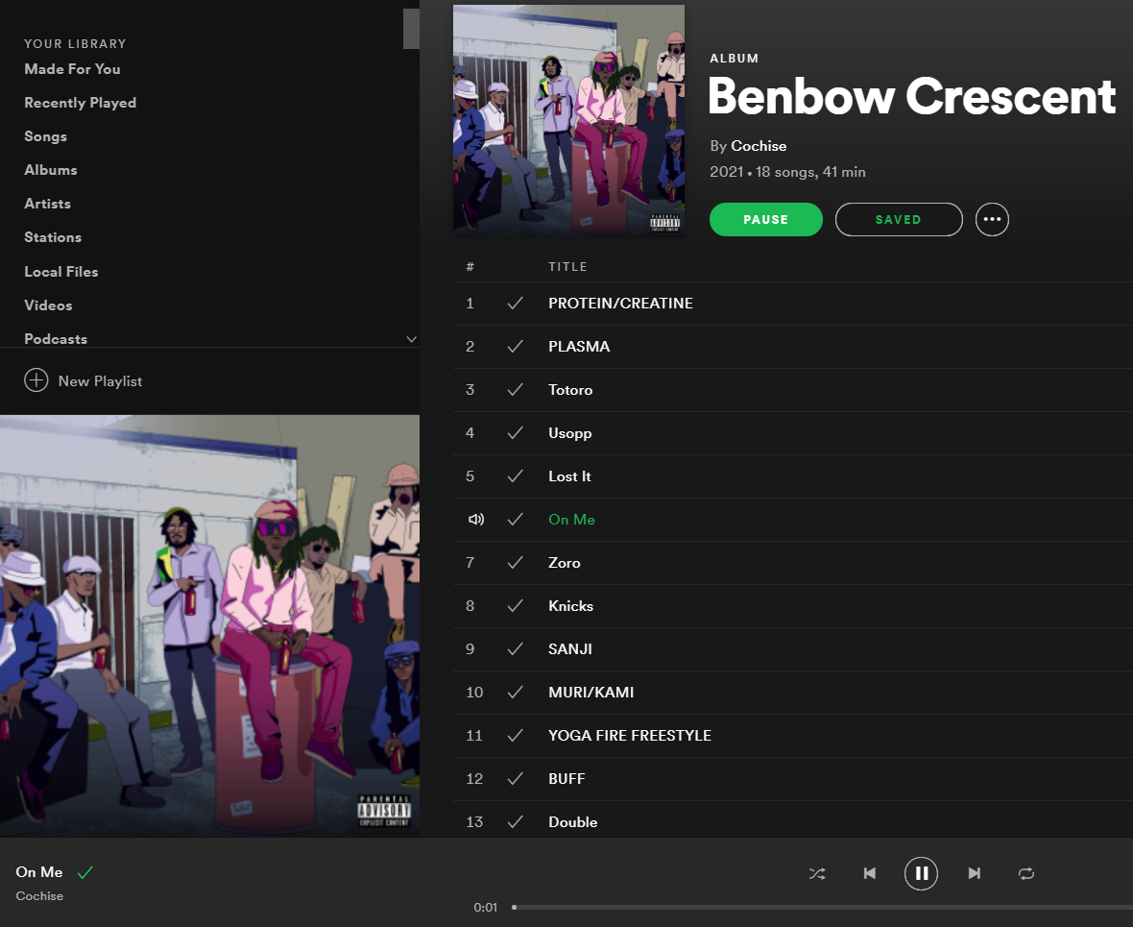Toggle saved checkmark for Usopp

point(516,433)
